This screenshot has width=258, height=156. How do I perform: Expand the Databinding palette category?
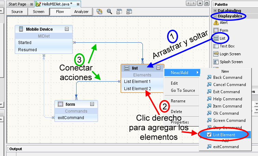pos(215,11)
